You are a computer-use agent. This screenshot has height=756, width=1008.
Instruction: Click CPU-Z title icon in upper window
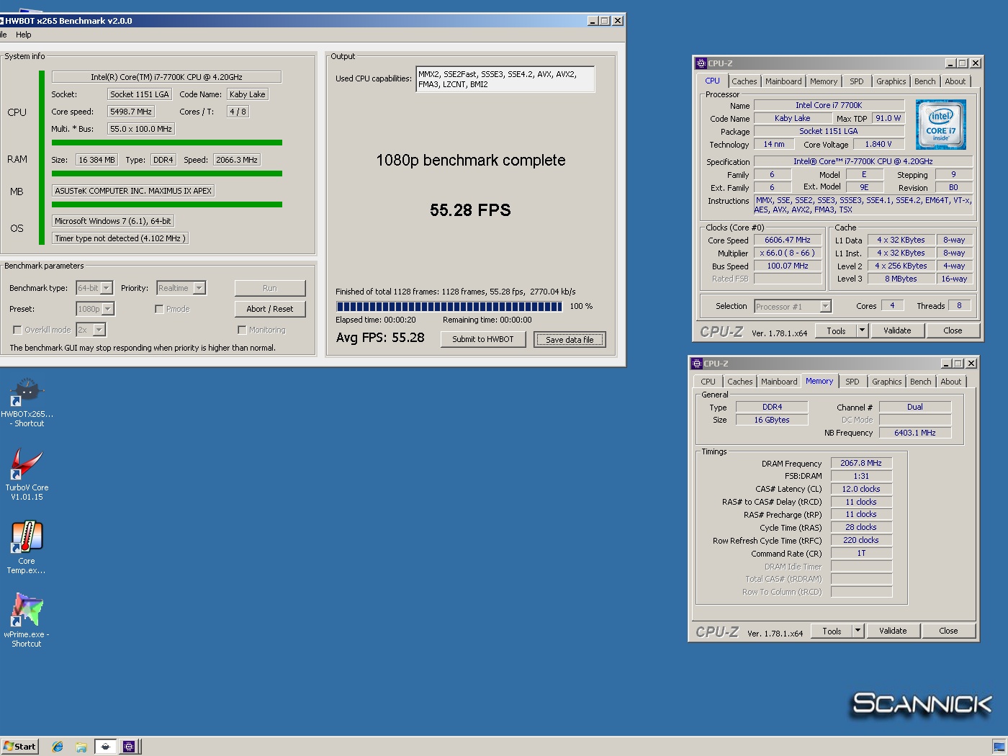[701, 63]
